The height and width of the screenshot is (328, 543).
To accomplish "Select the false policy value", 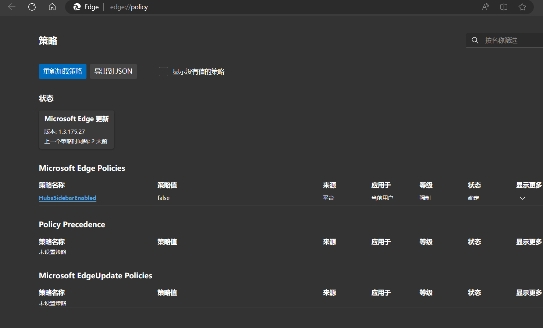I will point(164,198).
